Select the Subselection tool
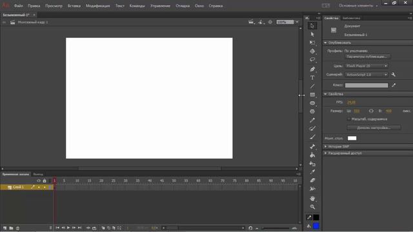 (x=312, y=34)
